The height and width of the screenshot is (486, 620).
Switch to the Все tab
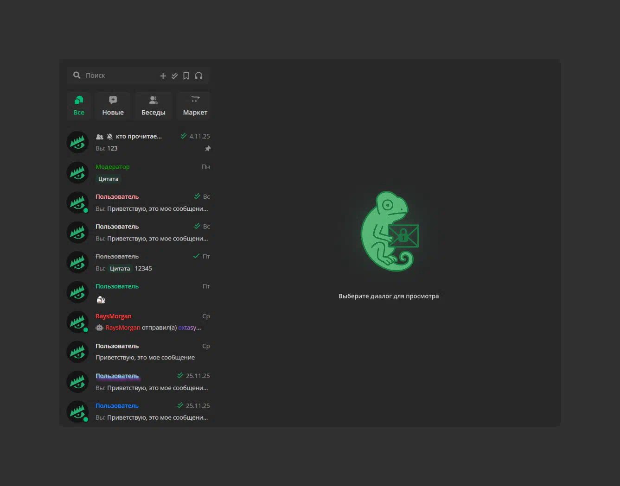[79, 106]
